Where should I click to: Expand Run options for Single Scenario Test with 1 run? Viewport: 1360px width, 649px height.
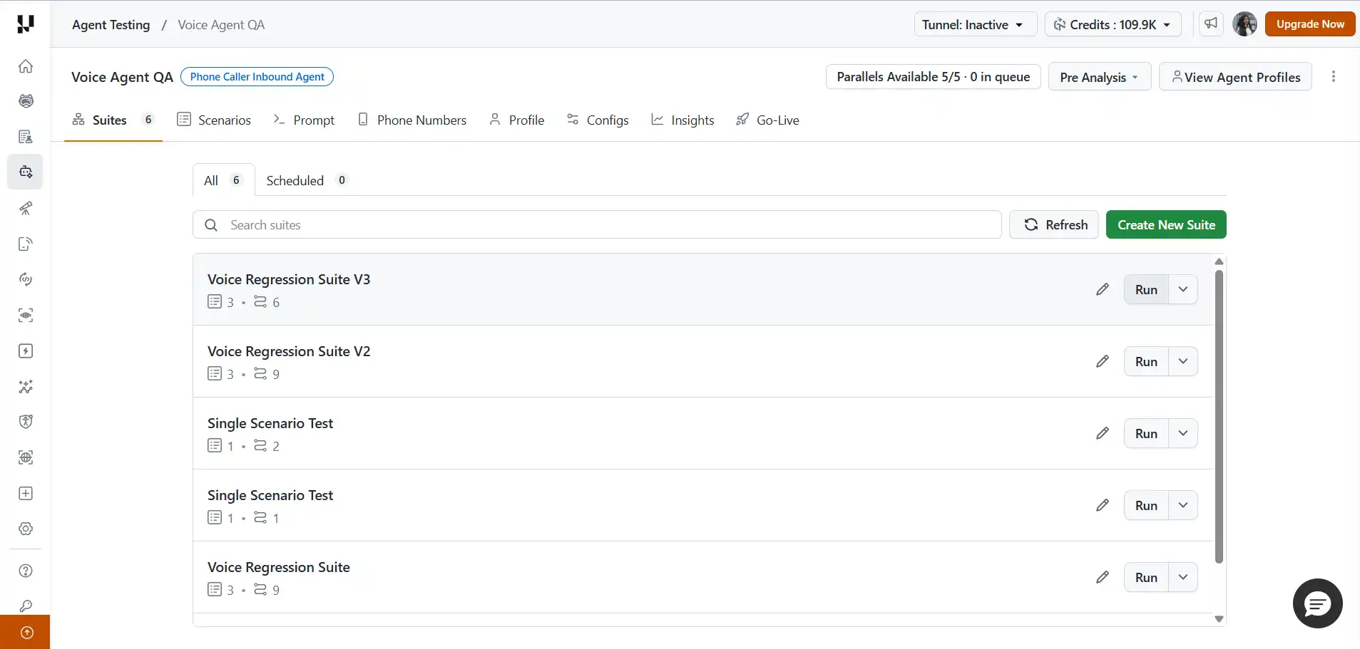[x=1183, y=505]
